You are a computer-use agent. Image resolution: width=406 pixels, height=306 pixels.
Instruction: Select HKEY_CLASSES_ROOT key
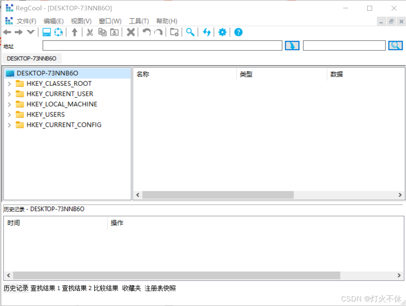(x=59, y=83)
